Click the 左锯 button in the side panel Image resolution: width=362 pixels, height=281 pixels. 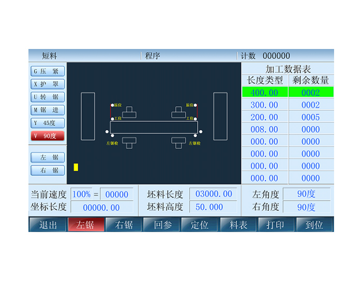pyautogui.click(x=48, y=157)
